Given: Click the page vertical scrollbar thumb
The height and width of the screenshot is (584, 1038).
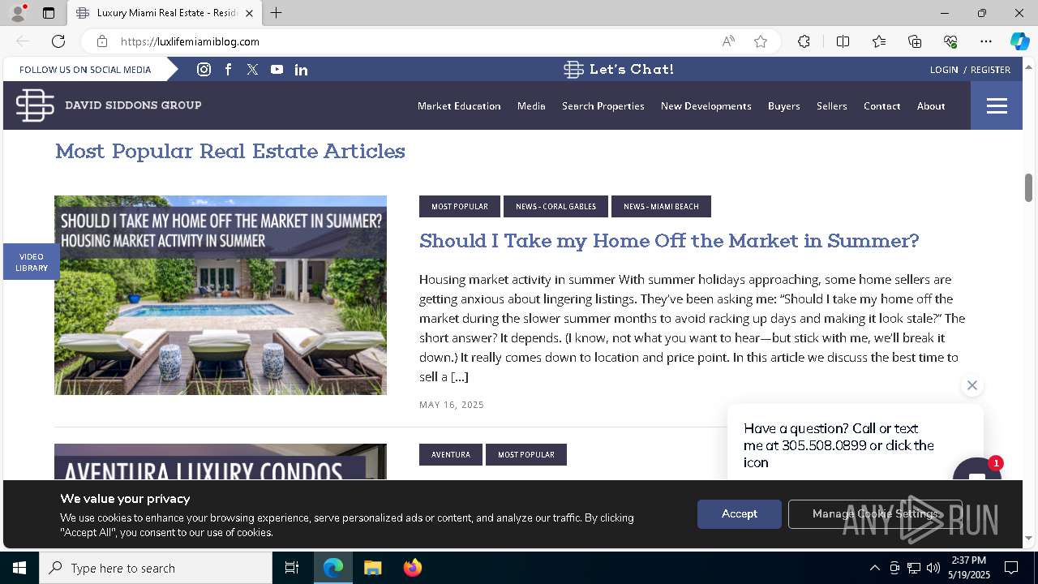Looking at the screenshot, I should pos(1028,187).
